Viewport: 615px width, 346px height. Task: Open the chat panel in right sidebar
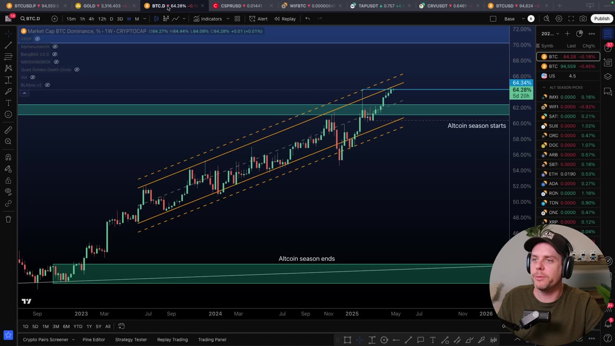608,91
